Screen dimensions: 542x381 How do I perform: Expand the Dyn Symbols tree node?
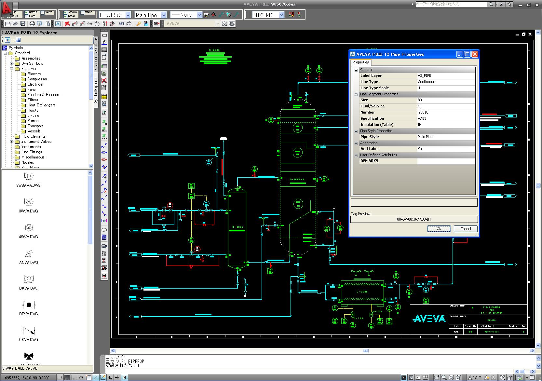tap(12, 63)
